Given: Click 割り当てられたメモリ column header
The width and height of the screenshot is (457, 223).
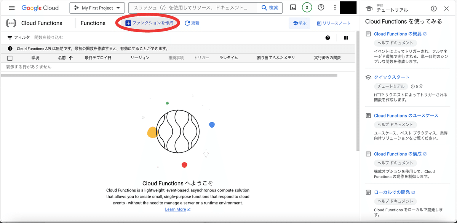Looking at the screenshot, I should tap(276, 58).
